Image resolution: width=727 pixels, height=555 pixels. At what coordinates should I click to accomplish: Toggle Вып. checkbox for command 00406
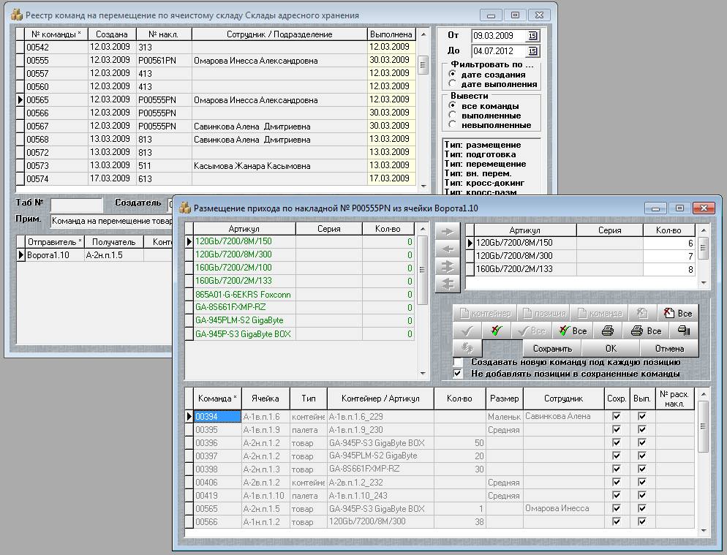point(642,482)
